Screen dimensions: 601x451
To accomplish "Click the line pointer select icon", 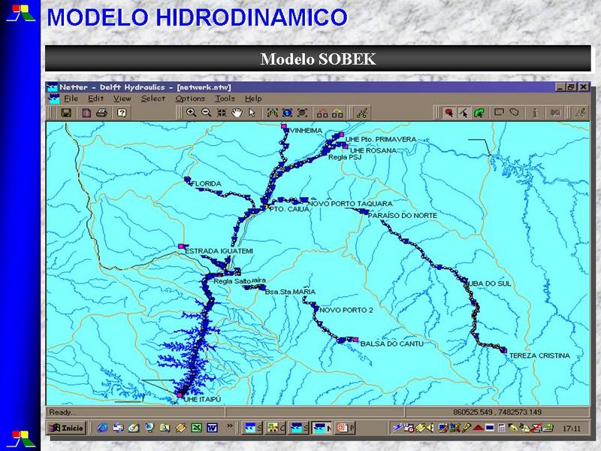I will [464, 113].
